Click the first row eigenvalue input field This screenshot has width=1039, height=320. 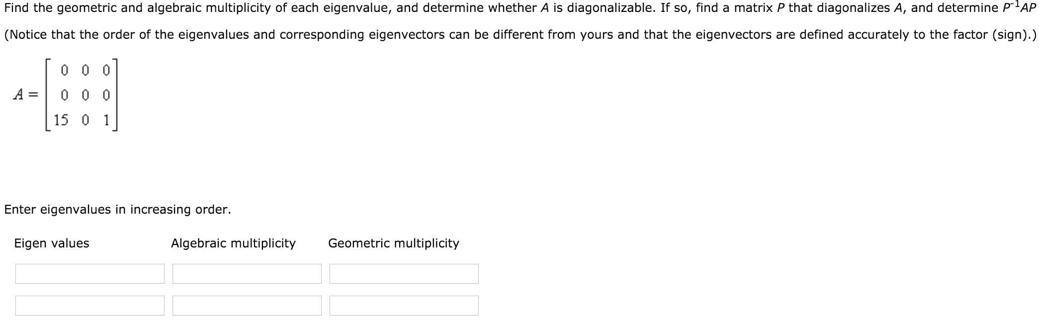[89, 273]
